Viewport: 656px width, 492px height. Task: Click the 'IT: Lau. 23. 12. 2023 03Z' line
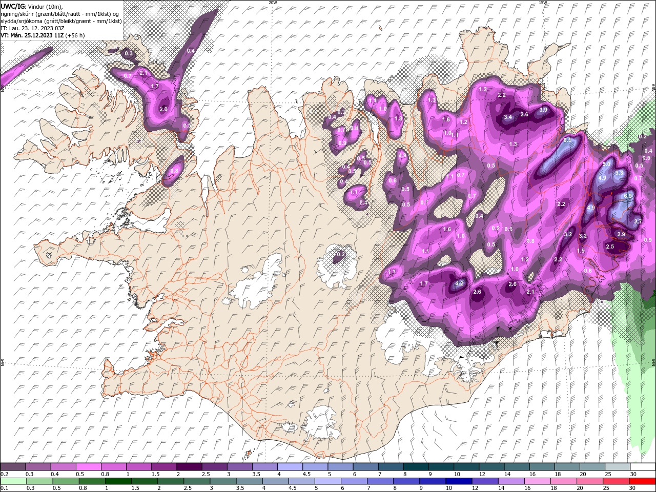[32, 28]
